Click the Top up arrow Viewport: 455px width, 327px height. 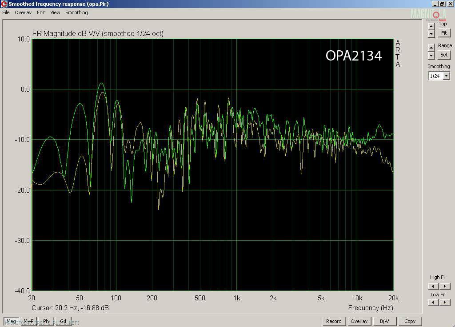(x=431, y=26)
